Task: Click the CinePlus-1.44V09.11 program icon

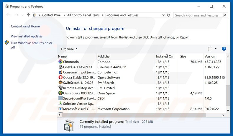Action: point(60,67)
